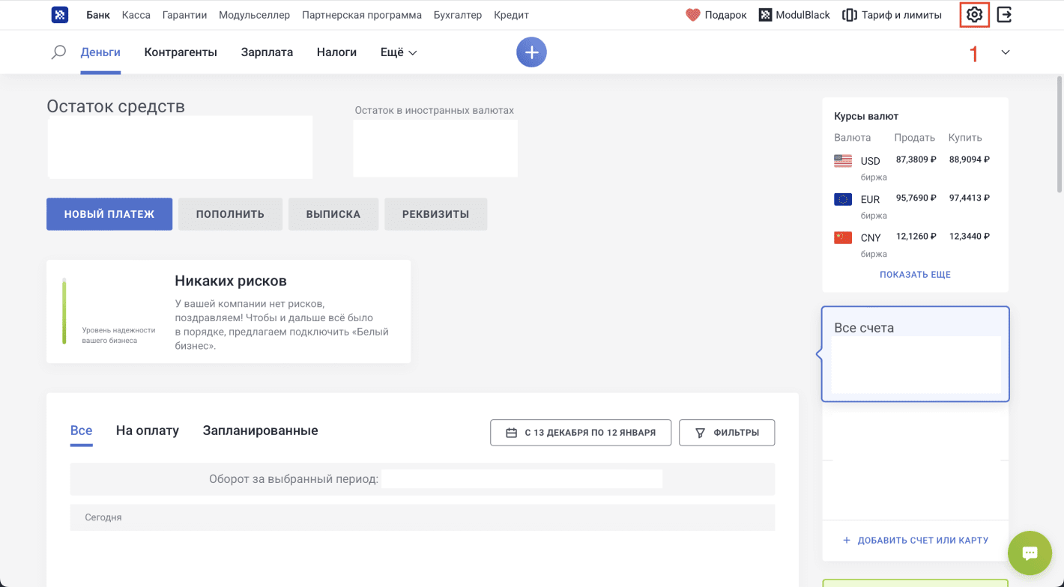Click ПОКАЗАТЬ ЕЩЕ under currency rates
The width and height of the screenshot is (1064, 587).
click(915, 274)
